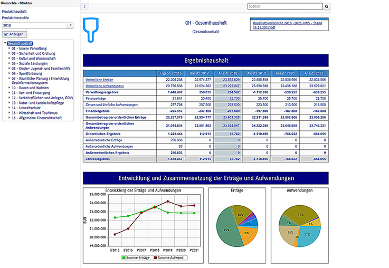The height and width of the screenshot is (268, 389).
Task: Click the small toolbar icon above the logo
Action: (x=86, y=7)
